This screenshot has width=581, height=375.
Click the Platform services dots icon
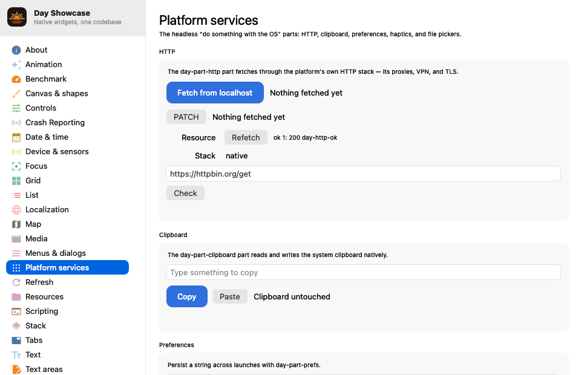click(16, 268)
